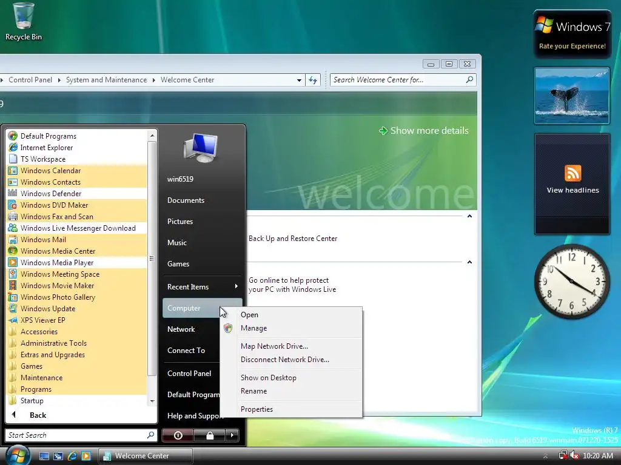Select Windows Live Messenger Download
This screenshot has height=465, width=621.
78,228
